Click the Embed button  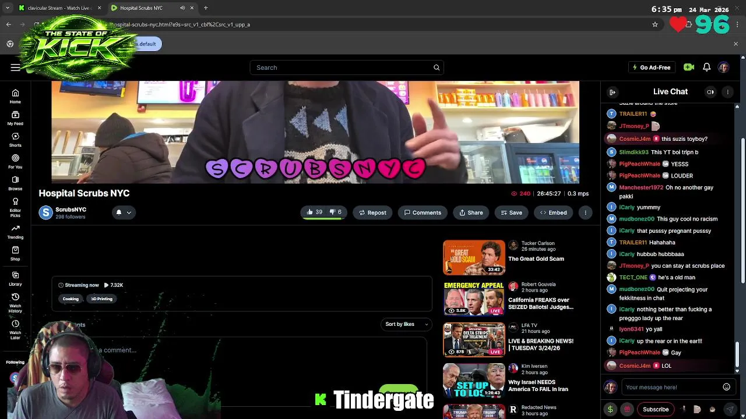(553, 212)
